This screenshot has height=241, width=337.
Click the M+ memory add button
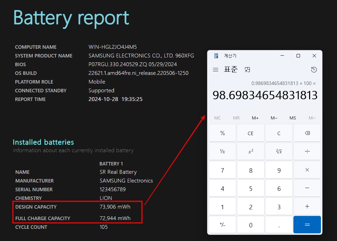[x=255, y=118]
